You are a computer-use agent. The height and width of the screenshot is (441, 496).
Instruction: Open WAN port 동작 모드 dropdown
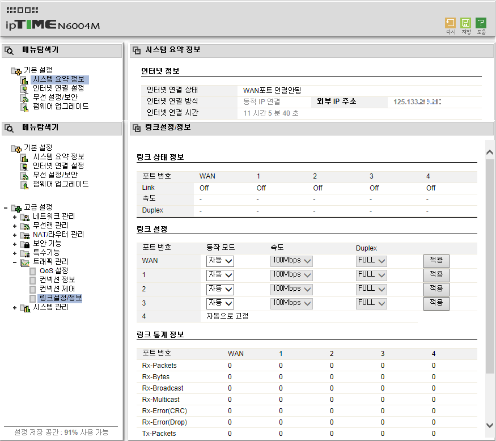(x=220, y=261)
